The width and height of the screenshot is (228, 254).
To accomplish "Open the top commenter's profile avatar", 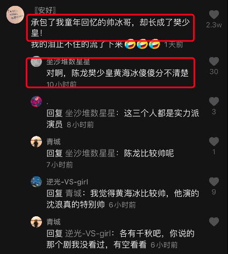I will tap(15, 15).
